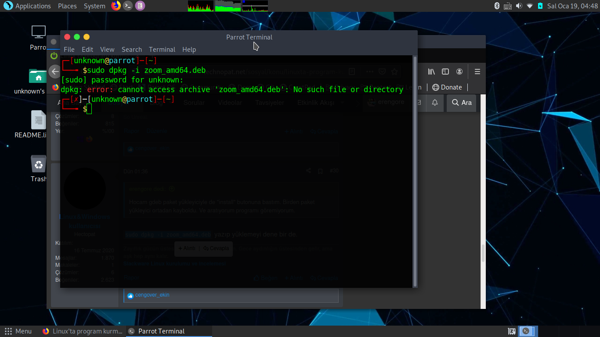Open the File menu in Parrot Terminal

[x=69, y=50]
